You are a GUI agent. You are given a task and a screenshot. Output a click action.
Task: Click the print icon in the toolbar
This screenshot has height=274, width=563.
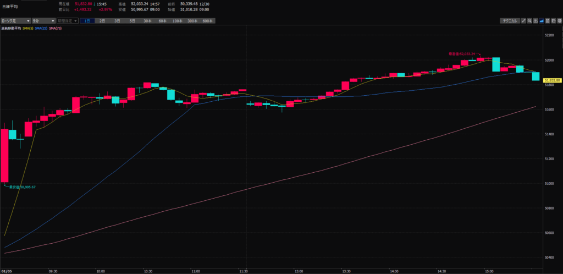(559, 21)
